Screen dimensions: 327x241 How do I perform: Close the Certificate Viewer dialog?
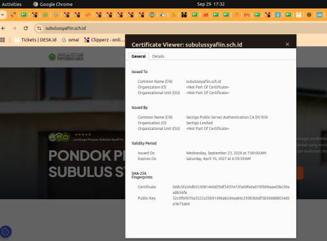[287, 44]
